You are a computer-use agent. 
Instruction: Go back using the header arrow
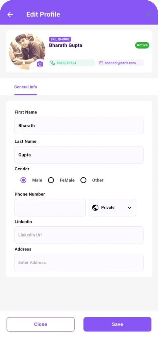tap(10, 15)
